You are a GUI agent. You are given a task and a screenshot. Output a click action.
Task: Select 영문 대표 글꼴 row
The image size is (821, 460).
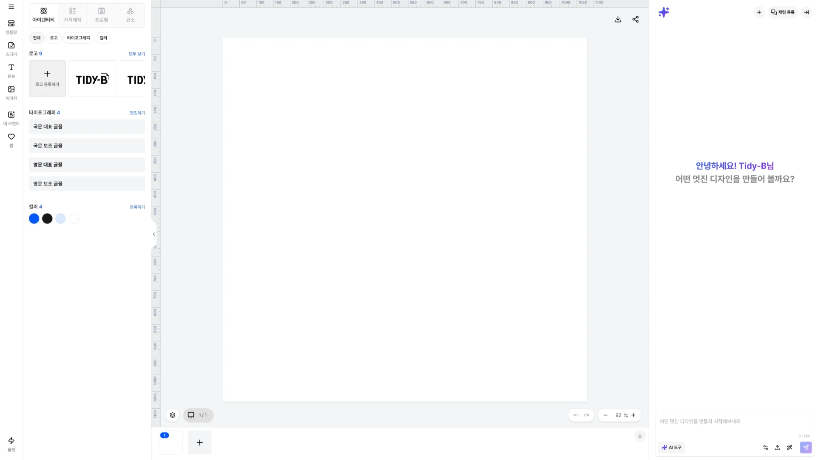pos(87,165)
